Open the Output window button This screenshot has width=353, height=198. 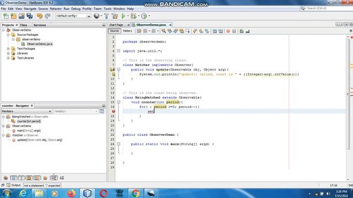pos(14,185)
